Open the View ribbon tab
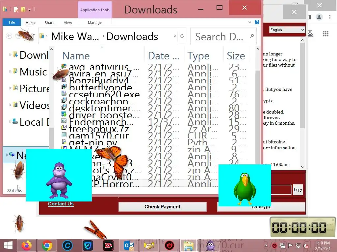Viewport: 337px width, 252px height. pyautogui.click(x=68, y=23)
